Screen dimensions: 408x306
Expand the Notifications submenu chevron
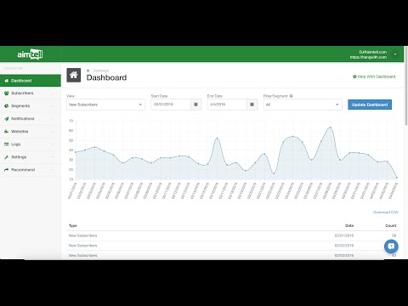[x=53, y=119]
